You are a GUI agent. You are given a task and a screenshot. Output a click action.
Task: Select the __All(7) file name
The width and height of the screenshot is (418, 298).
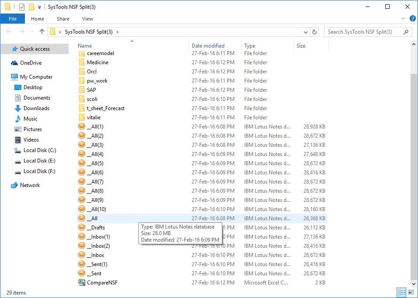95,182
